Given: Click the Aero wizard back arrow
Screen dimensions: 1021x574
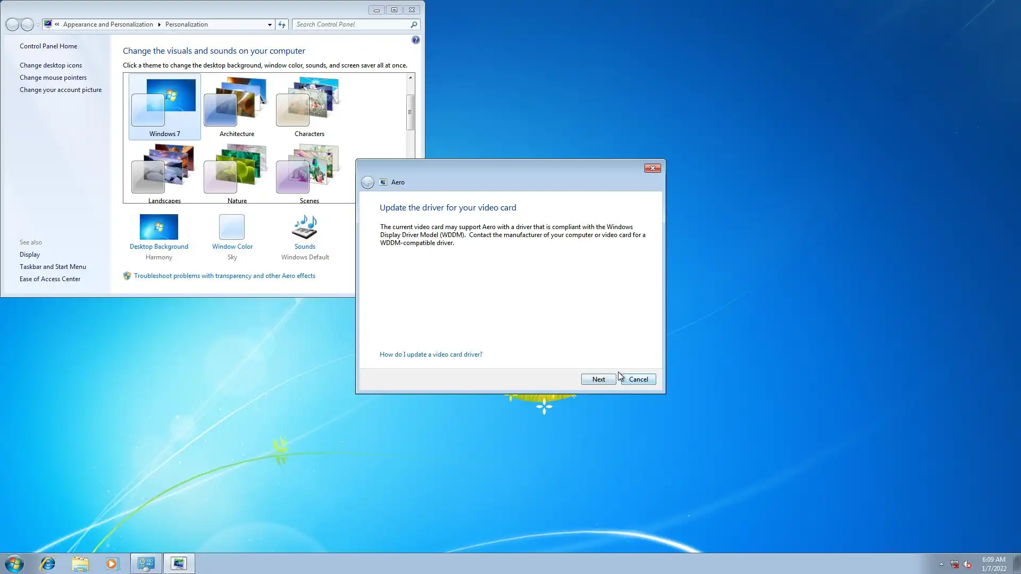Looking at the screenshot, I should click(367, 182).
